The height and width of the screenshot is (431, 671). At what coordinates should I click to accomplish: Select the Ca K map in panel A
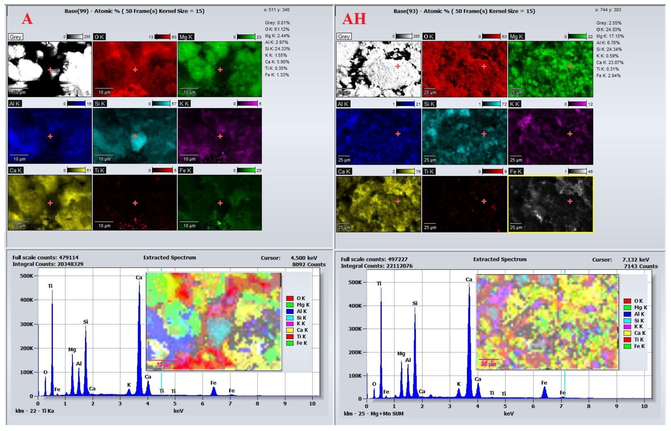click(x=50, y=203)
